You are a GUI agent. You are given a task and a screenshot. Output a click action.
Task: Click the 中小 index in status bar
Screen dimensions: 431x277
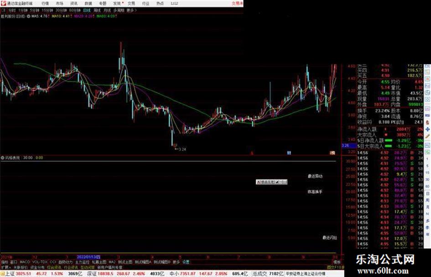pos(174,274)
